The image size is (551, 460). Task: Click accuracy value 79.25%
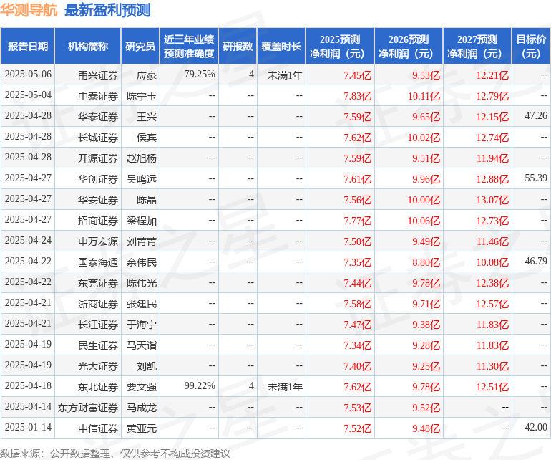(x=200, y=75)
